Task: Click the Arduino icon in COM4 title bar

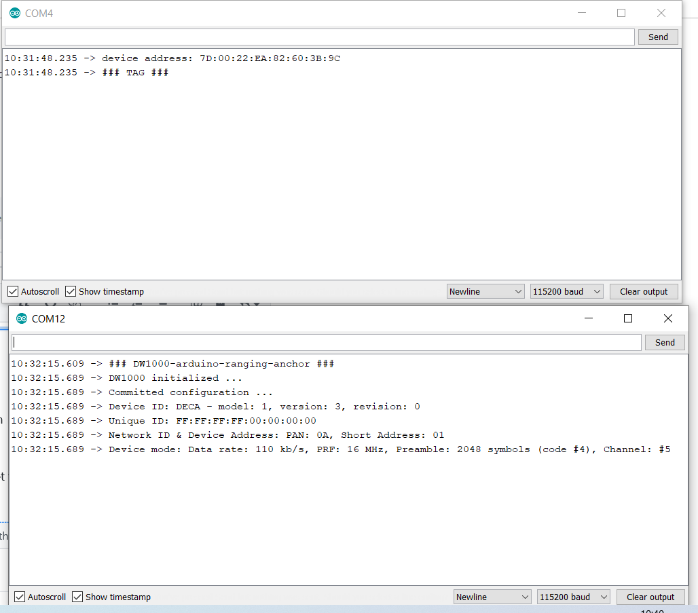Action: coord(14,13)
